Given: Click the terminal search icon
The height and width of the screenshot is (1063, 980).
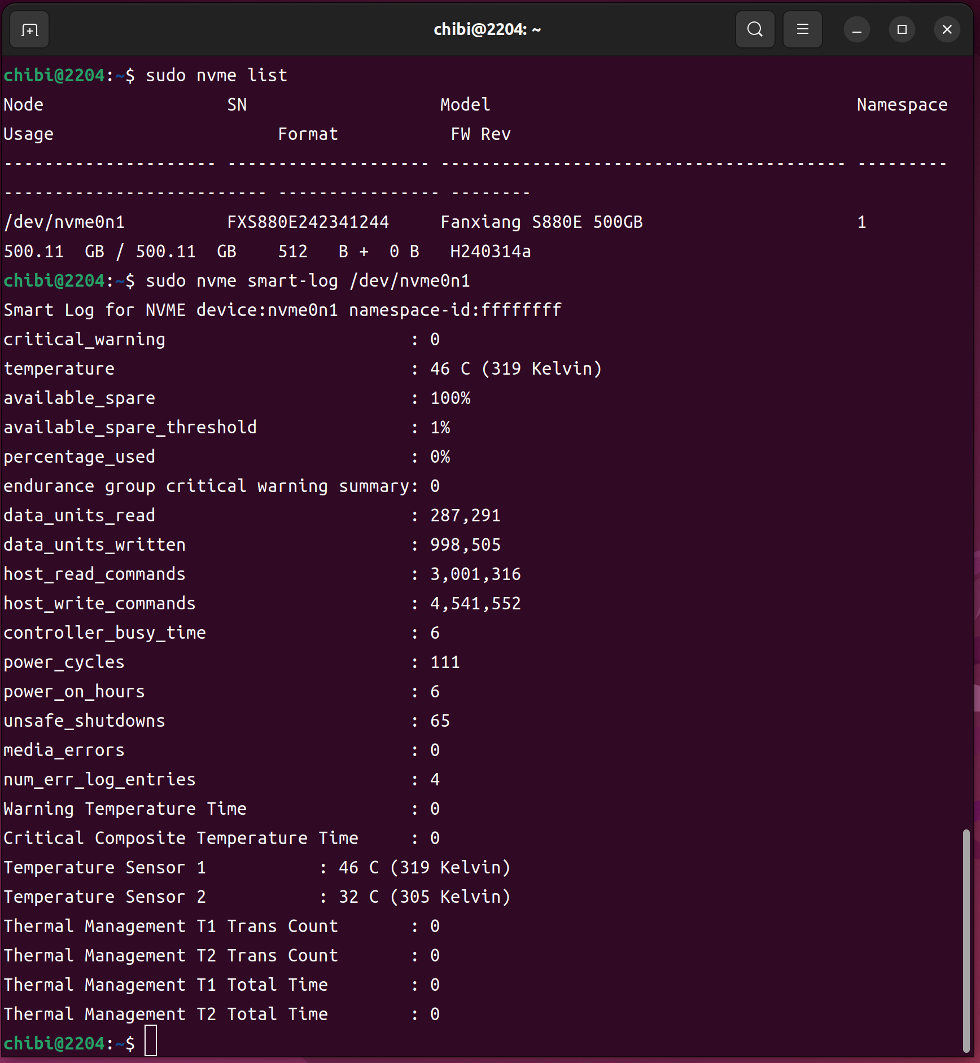Looking at the screenshot, I should 755,30.
